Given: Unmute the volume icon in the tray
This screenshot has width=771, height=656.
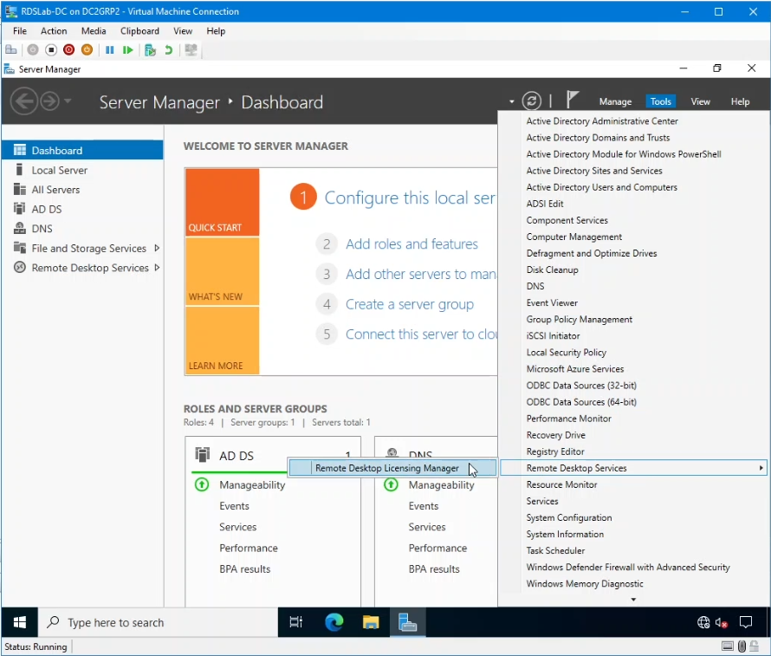Looking at the screenshot, I should pos(722,622).
